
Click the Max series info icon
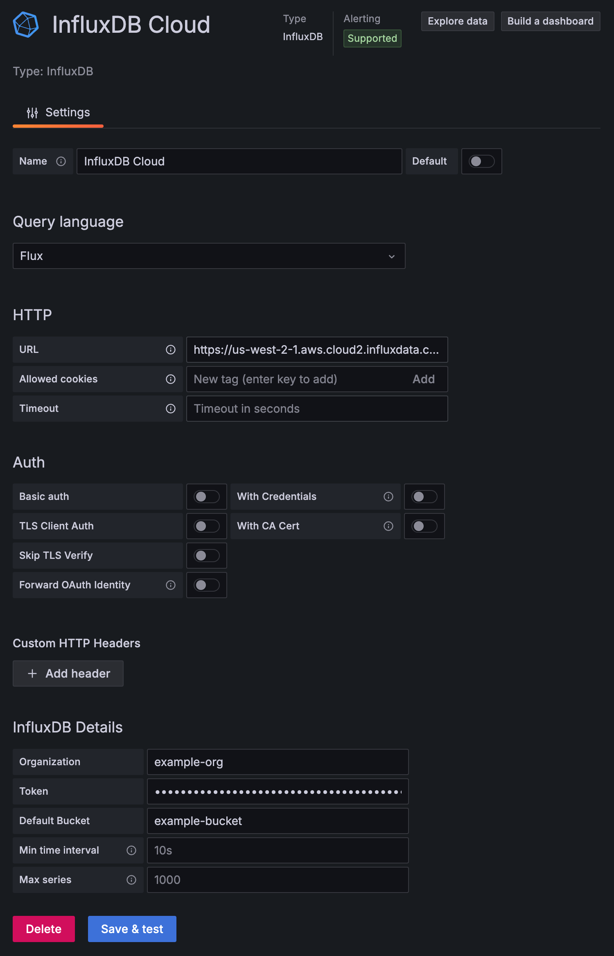click(131, 880)
